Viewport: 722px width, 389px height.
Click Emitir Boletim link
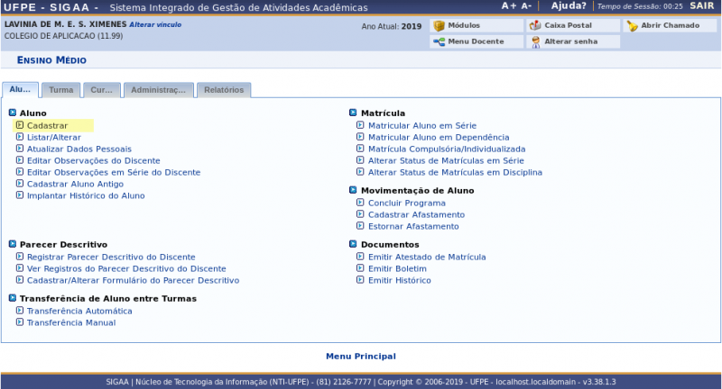pyautogui.click(x=397, y=268)
